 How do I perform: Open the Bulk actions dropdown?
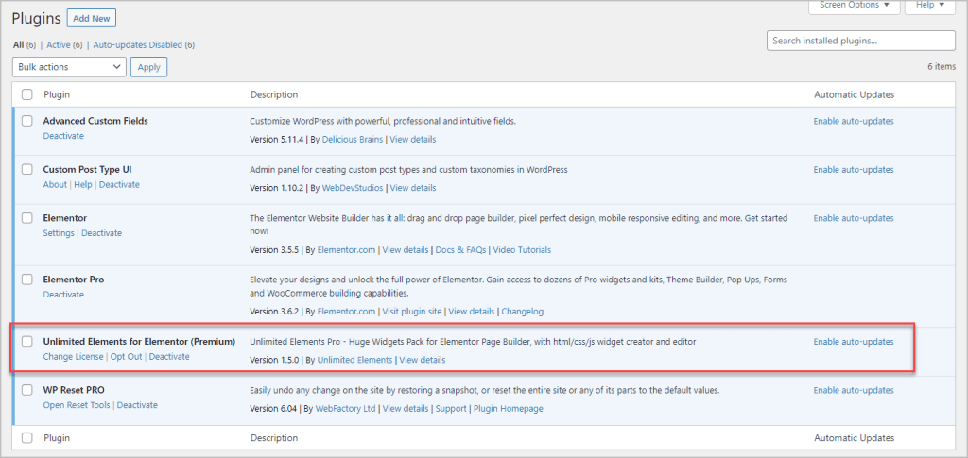click(69, 66)
